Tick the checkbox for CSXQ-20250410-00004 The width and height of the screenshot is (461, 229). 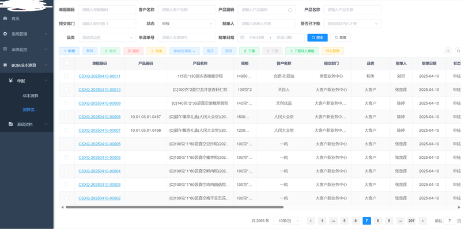point(66,171)
